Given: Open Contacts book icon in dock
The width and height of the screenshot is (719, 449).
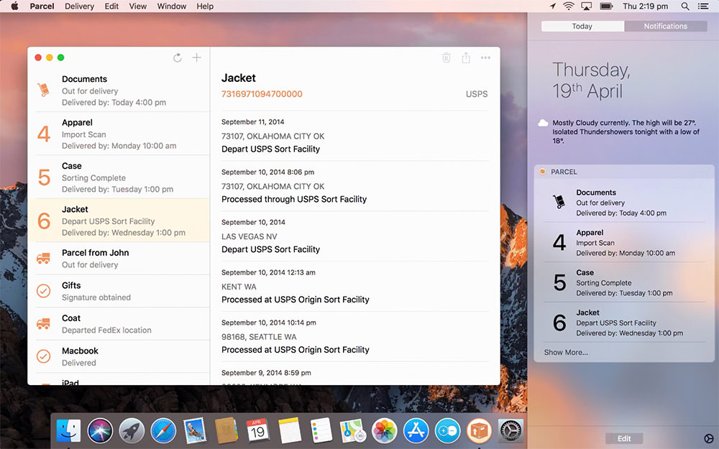Looking at the screenshot, I should coord(226,431).
